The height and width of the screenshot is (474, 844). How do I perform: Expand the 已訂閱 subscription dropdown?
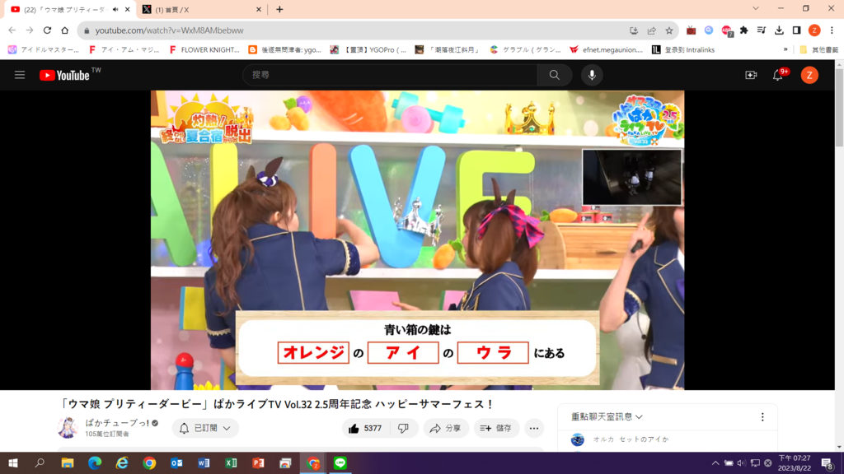pyautogui.click(x=205, y=428)
